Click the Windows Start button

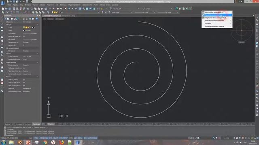[x=4, y=142]
